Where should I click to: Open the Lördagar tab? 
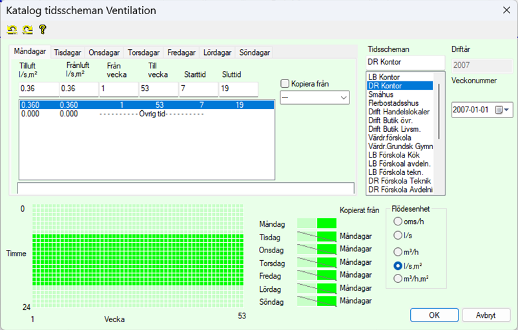point(218,53)
